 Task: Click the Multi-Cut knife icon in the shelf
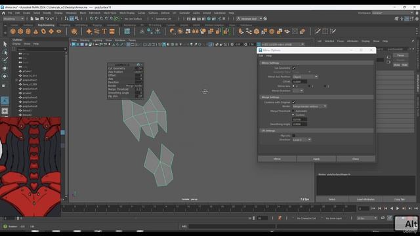point(318,31)
